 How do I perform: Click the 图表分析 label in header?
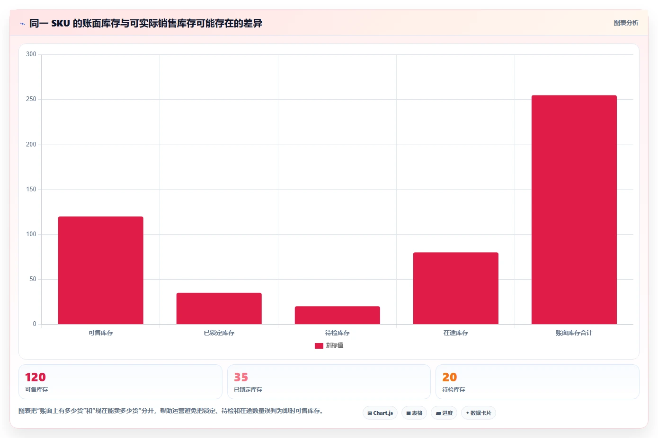point(626,23)
